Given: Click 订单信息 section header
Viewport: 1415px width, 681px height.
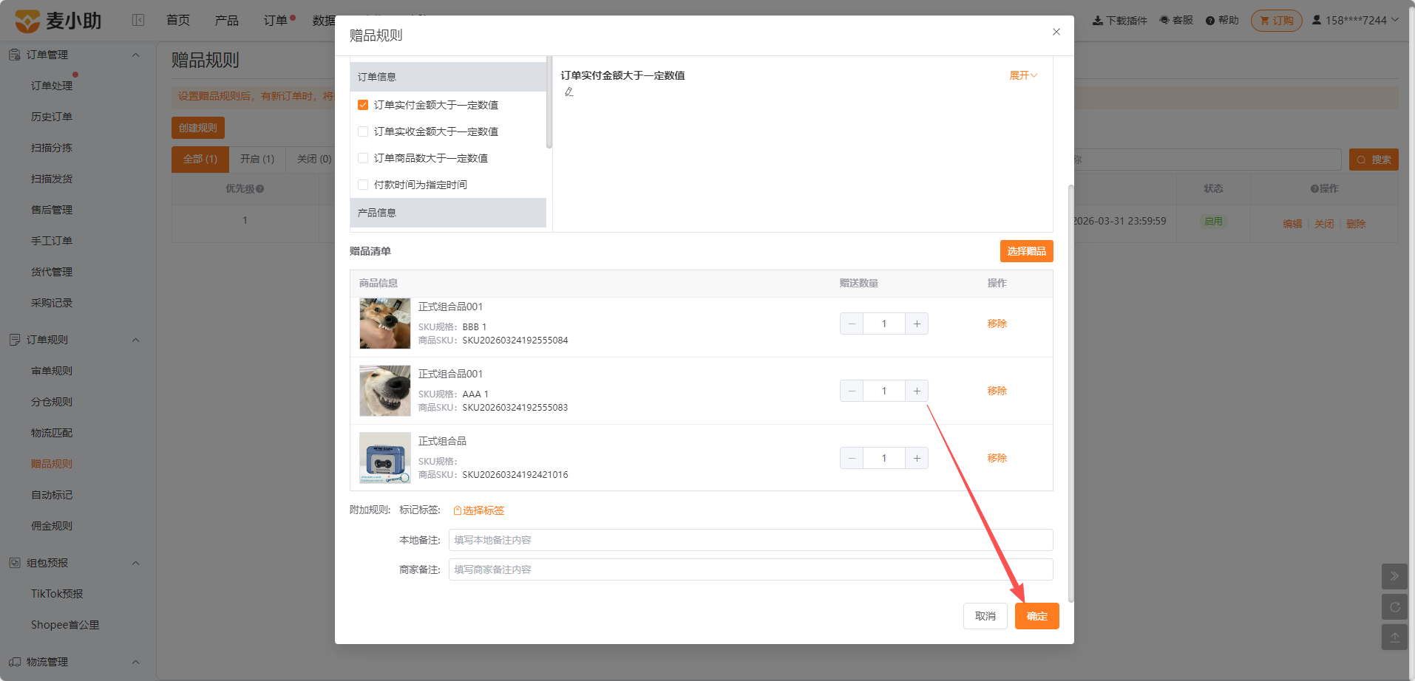Looking at the screenshot, I should (448, 77).
